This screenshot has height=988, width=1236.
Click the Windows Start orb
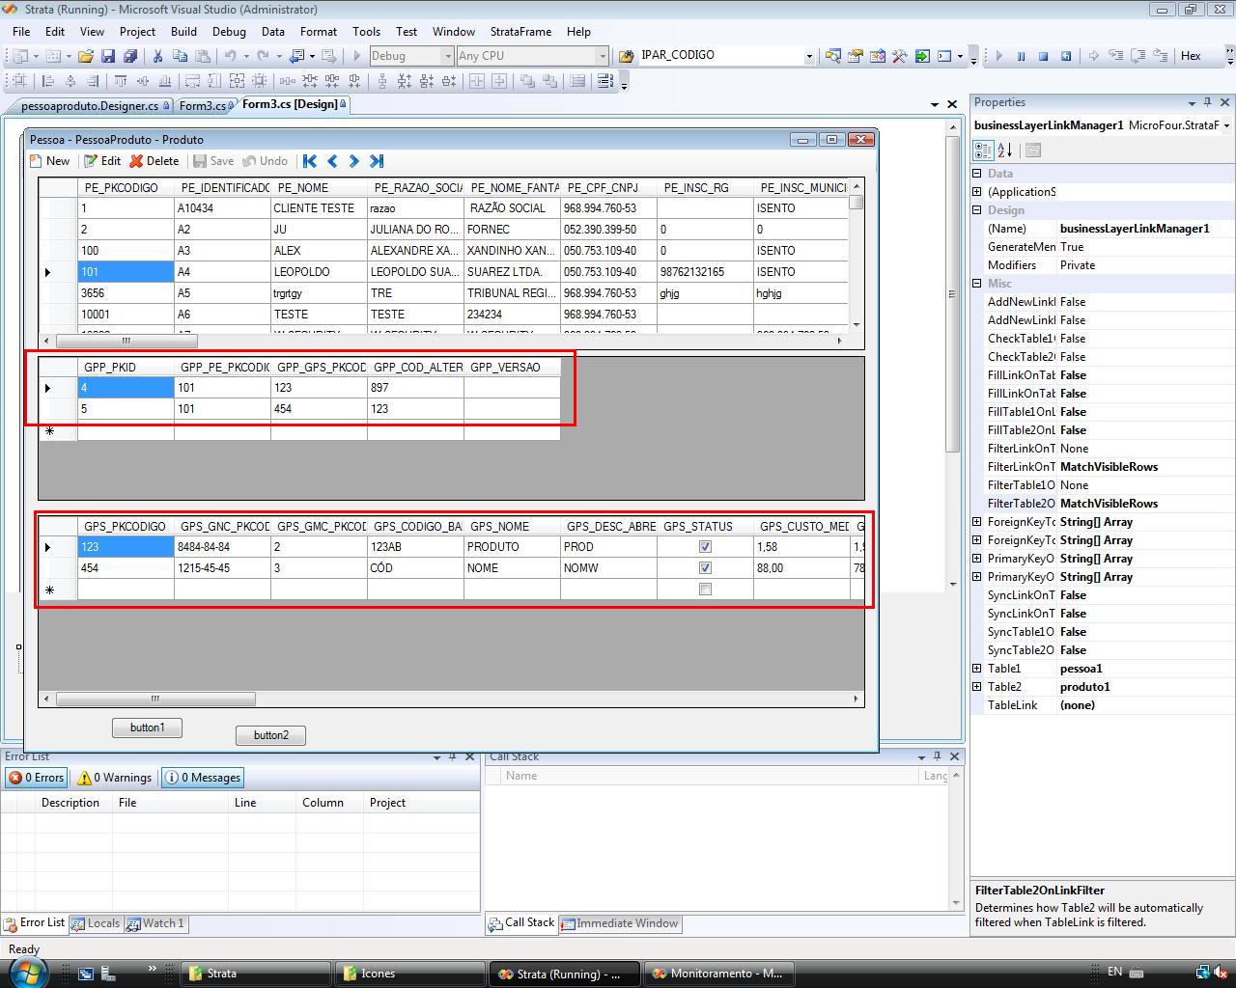[x=26, y=972]
